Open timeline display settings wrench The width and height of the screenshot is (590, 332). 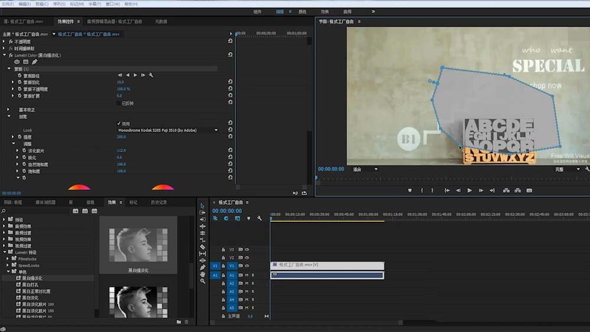pyautogui.click(x=259, y=218)
